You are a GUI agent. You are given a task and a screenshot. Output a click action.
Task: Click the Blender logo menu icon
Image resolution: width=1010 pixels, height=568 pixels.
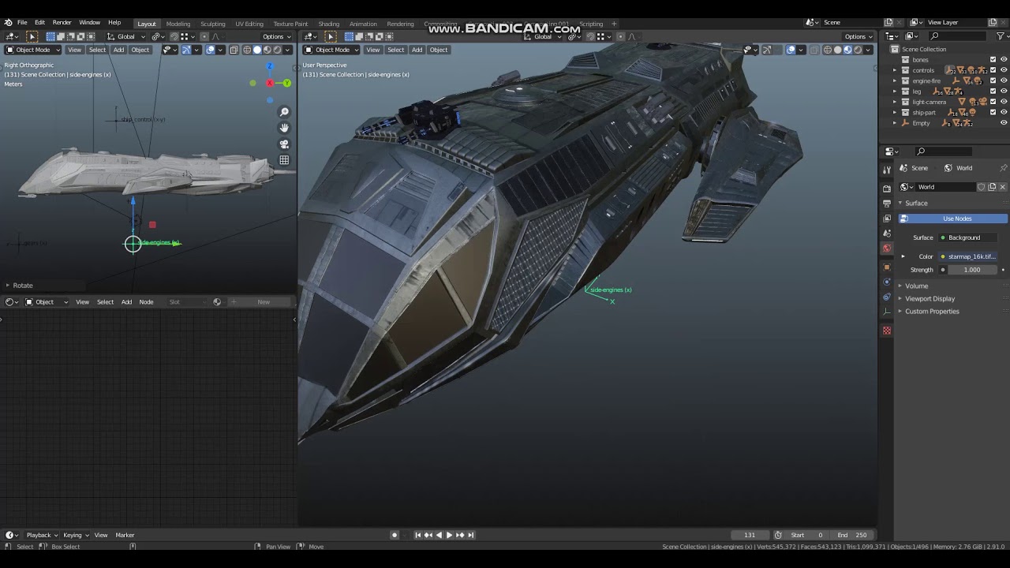pos(8,23)
